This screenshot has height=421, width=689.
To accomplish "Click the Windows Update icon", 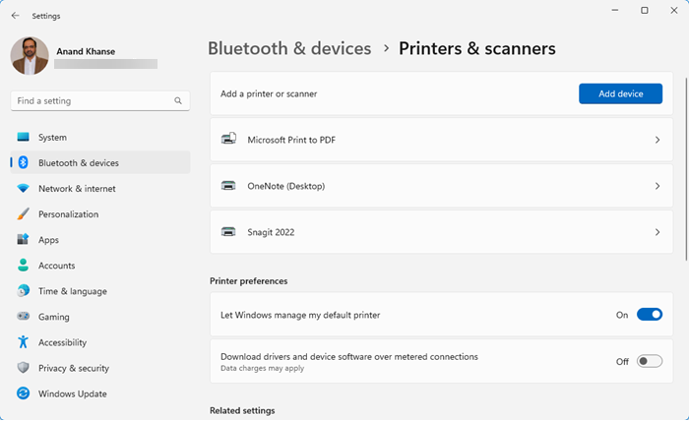I will 23,393.
